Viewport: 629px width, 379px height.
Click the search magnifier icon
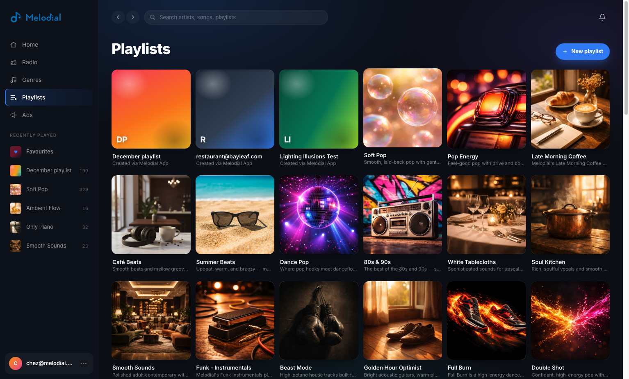click(153, 17)
